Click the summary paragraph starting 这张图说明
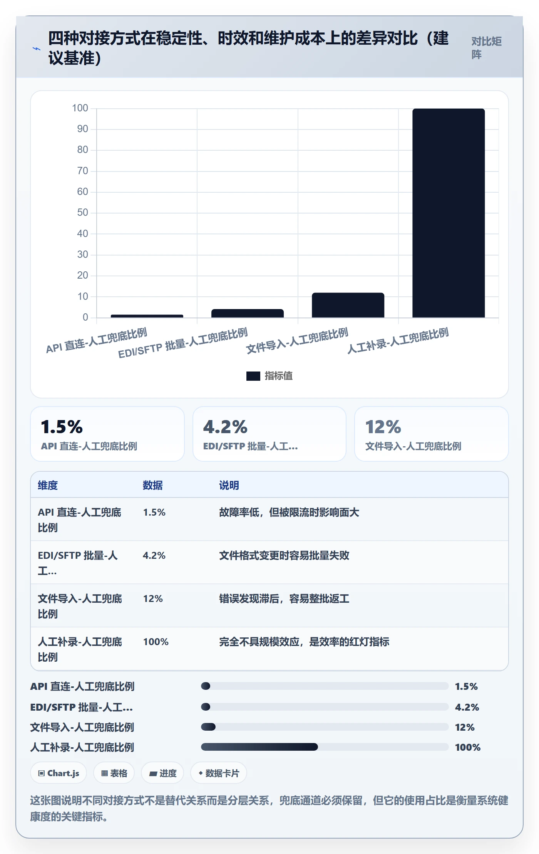 [x=269, y=809]
